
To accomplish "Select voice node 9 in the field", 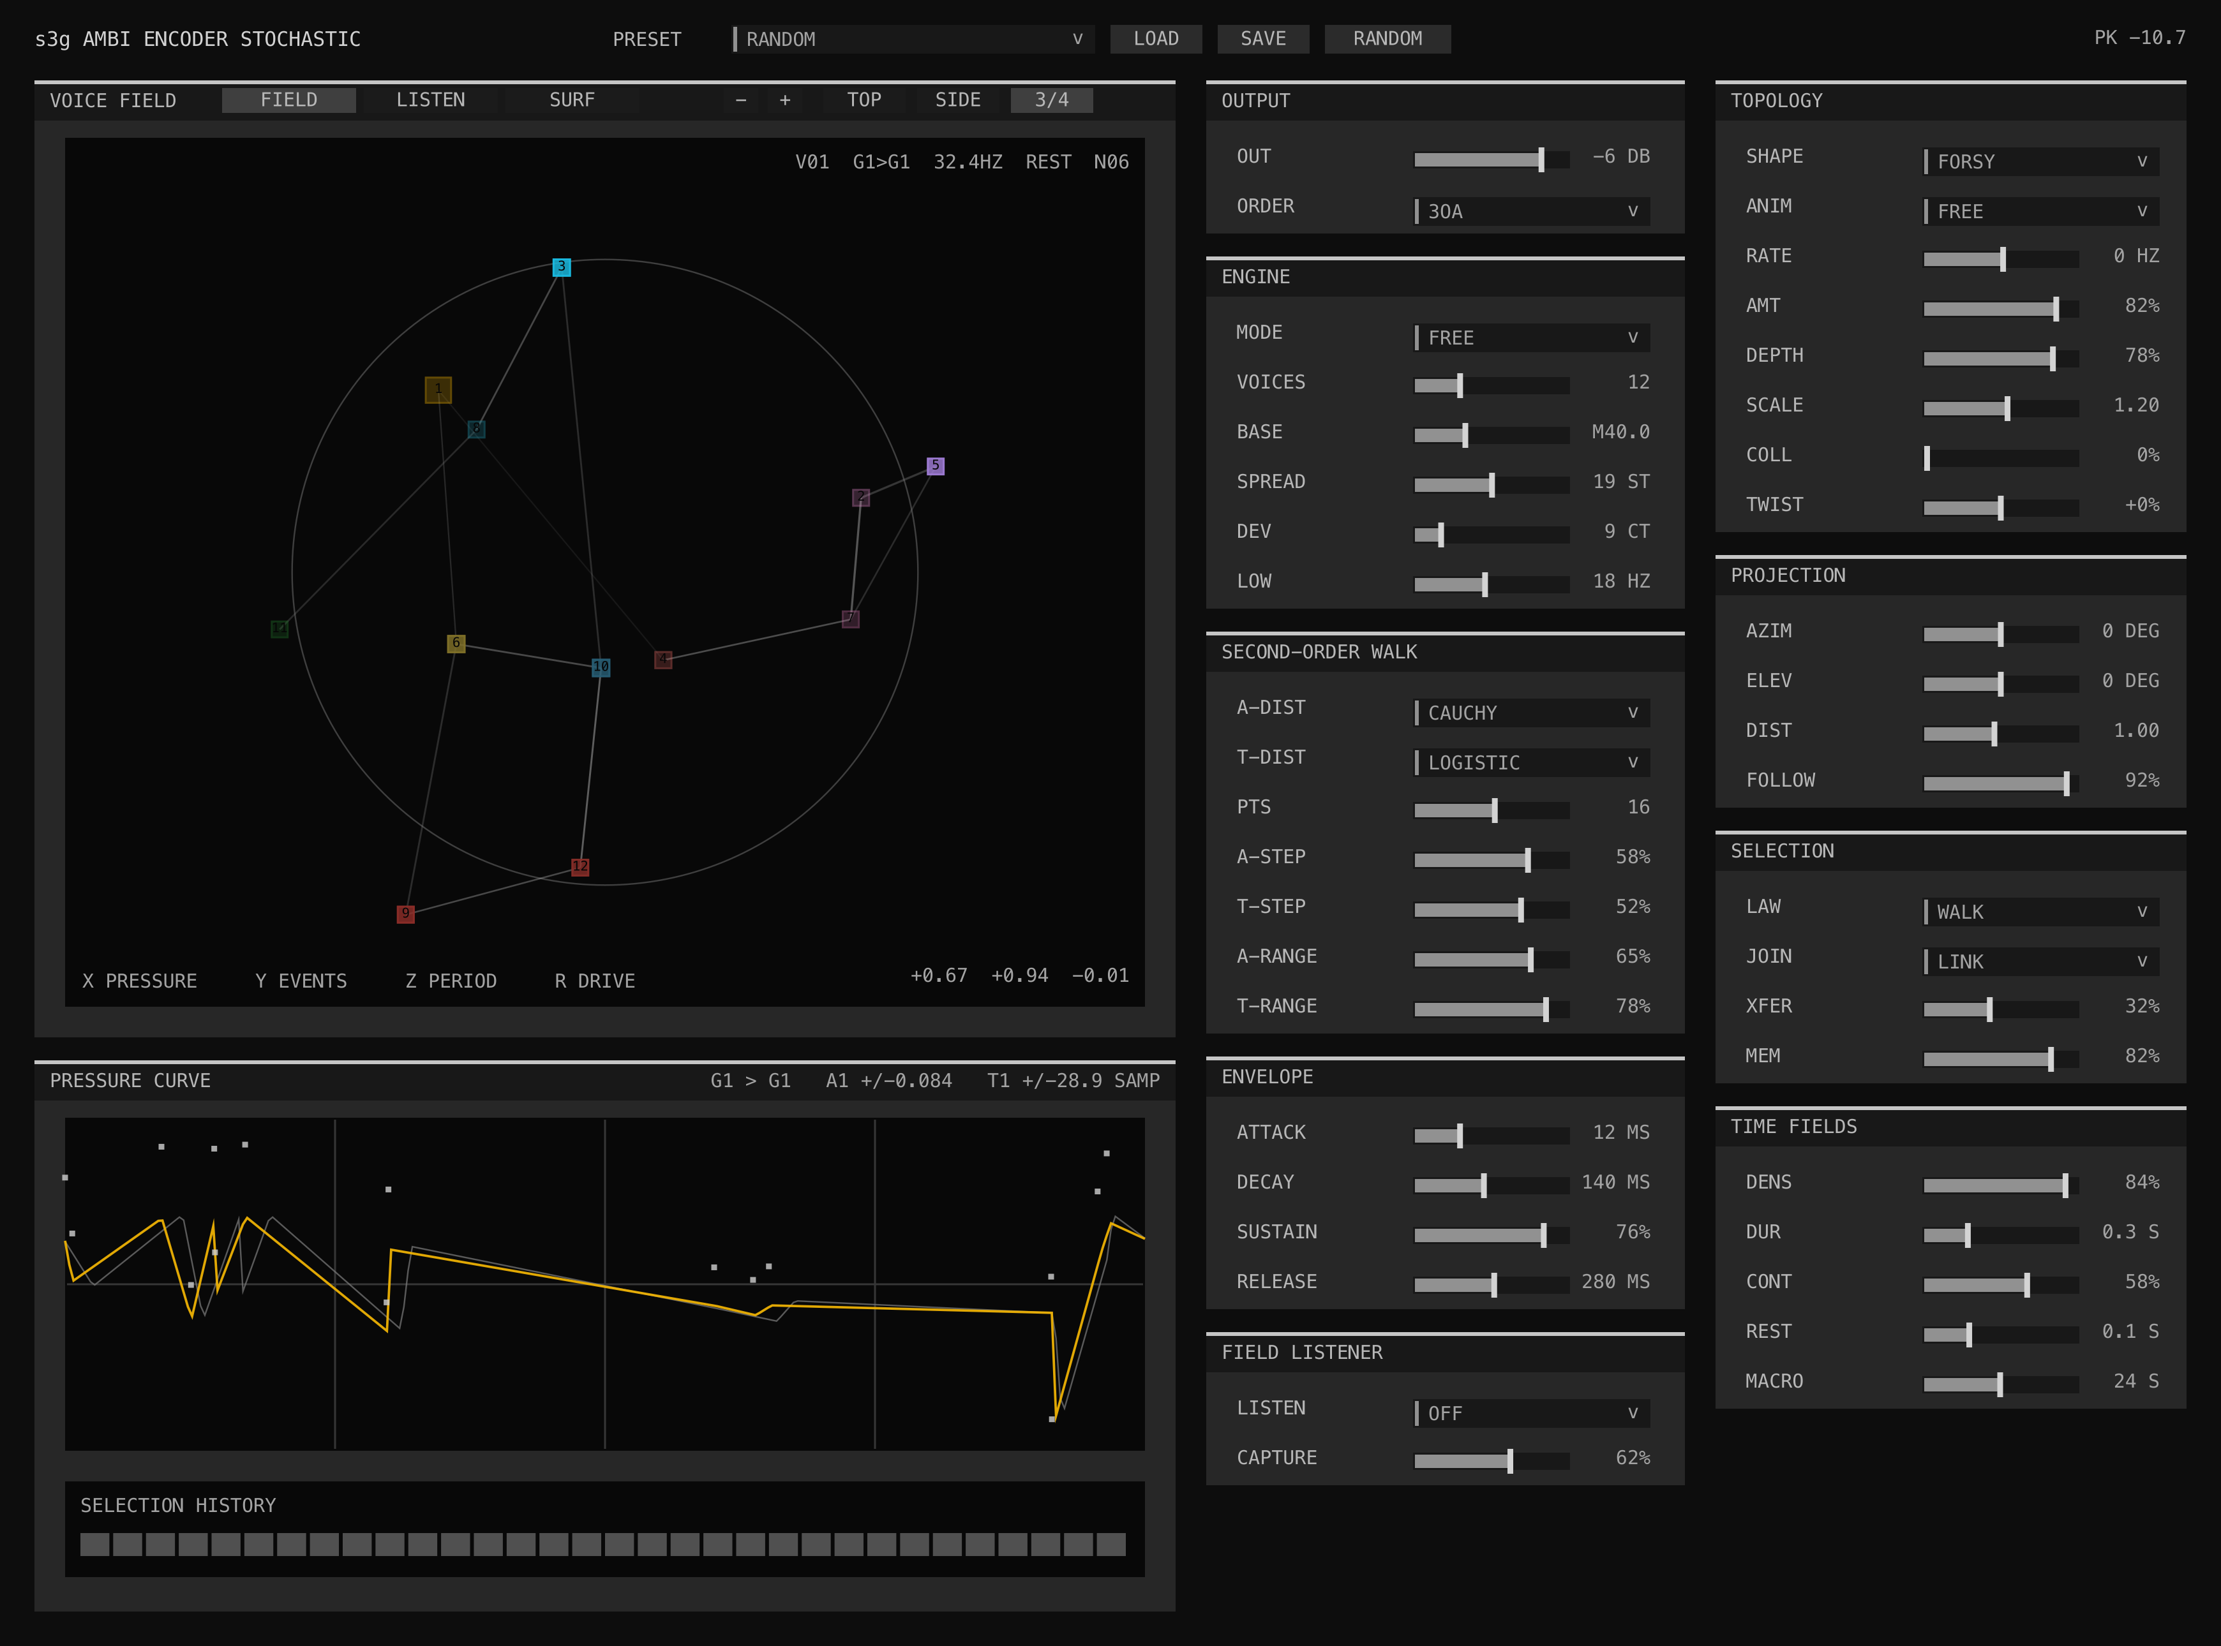I will (406, 914).
